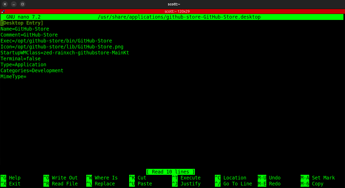Place cursor after empty MimeType= entry
The width and height of the screenshot is (345, 188).
[x=27, y=77]
